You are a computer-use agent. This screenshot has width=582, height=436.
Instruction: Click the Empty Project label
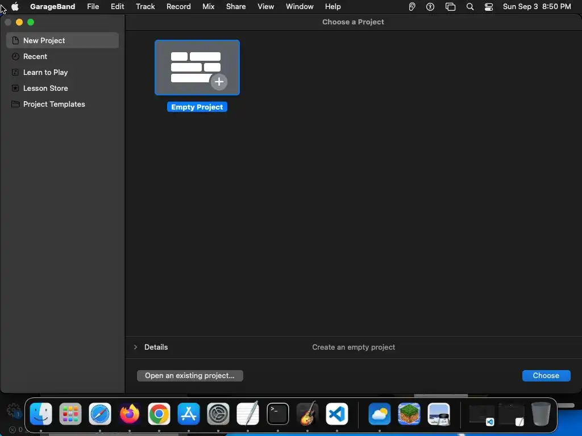tap(197, 107)
